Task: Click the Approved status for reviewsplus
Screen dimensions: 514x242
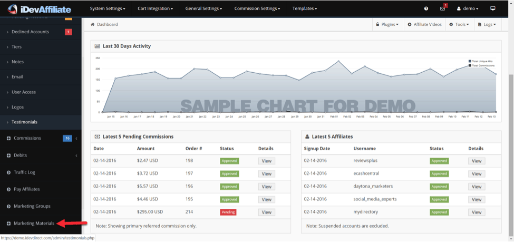Action: tap(439, 161)
